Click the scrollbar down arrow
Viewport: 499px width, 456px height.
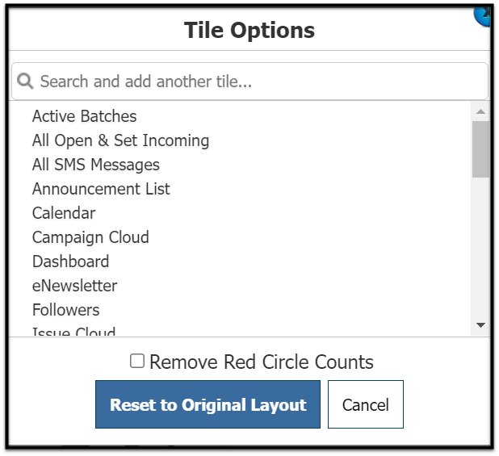(480, 325)
